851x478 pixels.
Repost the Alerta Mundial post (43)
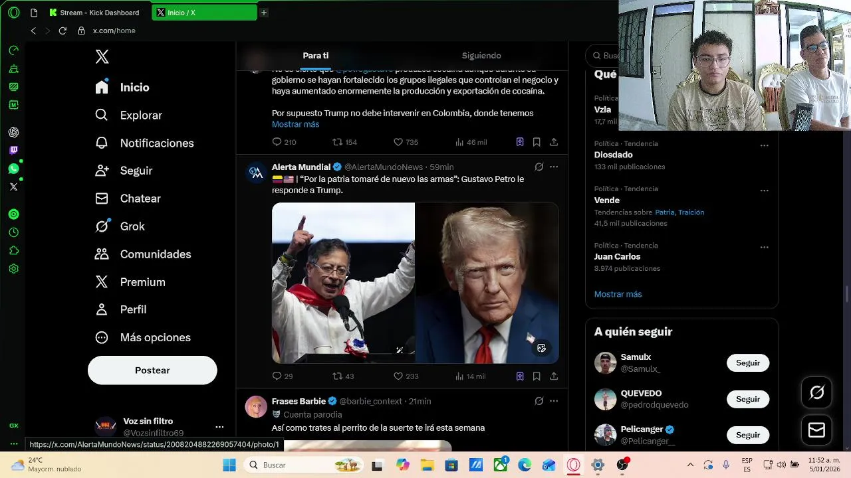tap(343, 376)
